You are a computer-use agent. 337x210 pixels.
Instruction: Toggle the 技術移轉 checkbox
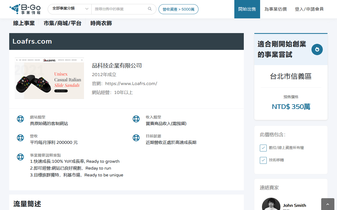(x=263, y=160)
